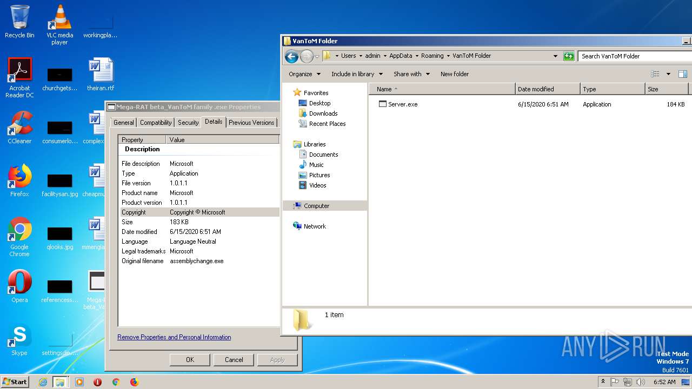Open Internet Explorer from taskbar

pyautogui.click(x=43, y=382)
